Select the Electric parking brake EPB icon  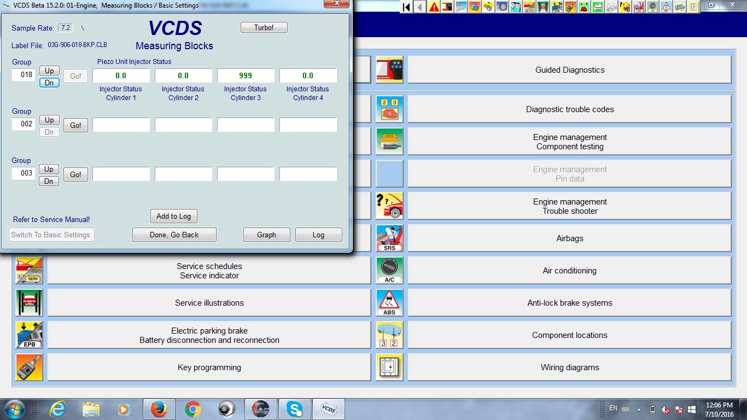coord(29,335)
